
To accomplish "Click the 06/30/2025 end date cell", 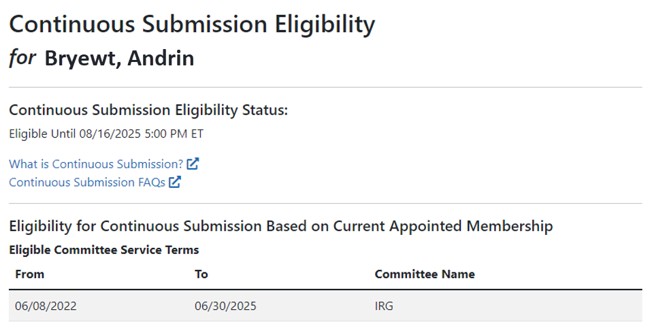I will 225,306.
